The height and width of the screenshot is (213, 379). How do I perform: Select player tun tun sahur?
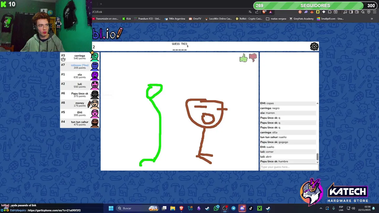coord(80,123)
